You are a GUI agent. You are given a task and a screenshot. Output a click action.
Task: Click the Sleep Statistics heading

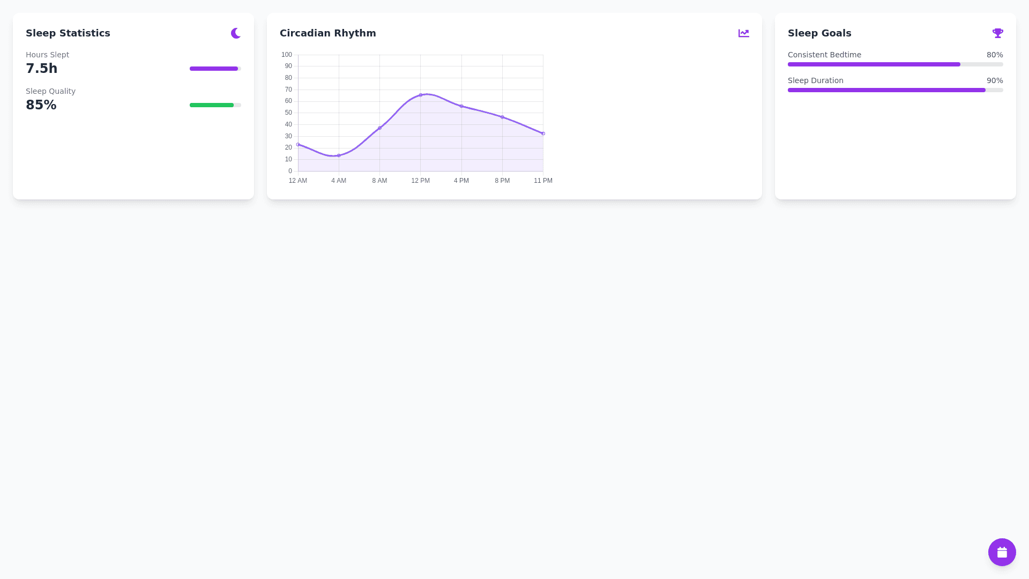(68, 33)
